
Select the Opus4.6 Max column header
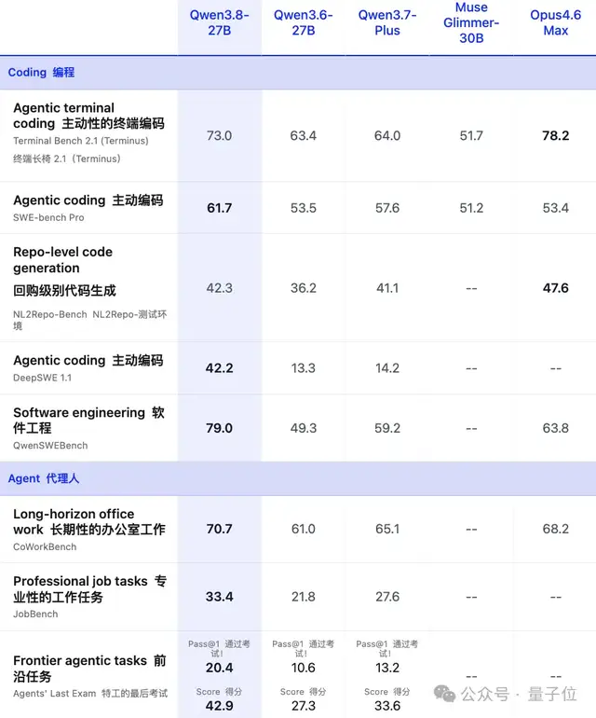[x=555, y=23]
